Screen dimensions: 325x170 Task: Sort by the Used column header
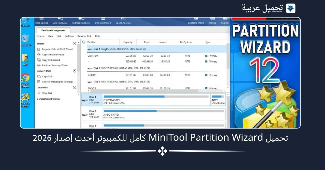pyautogui.click(x=147, y=42)
